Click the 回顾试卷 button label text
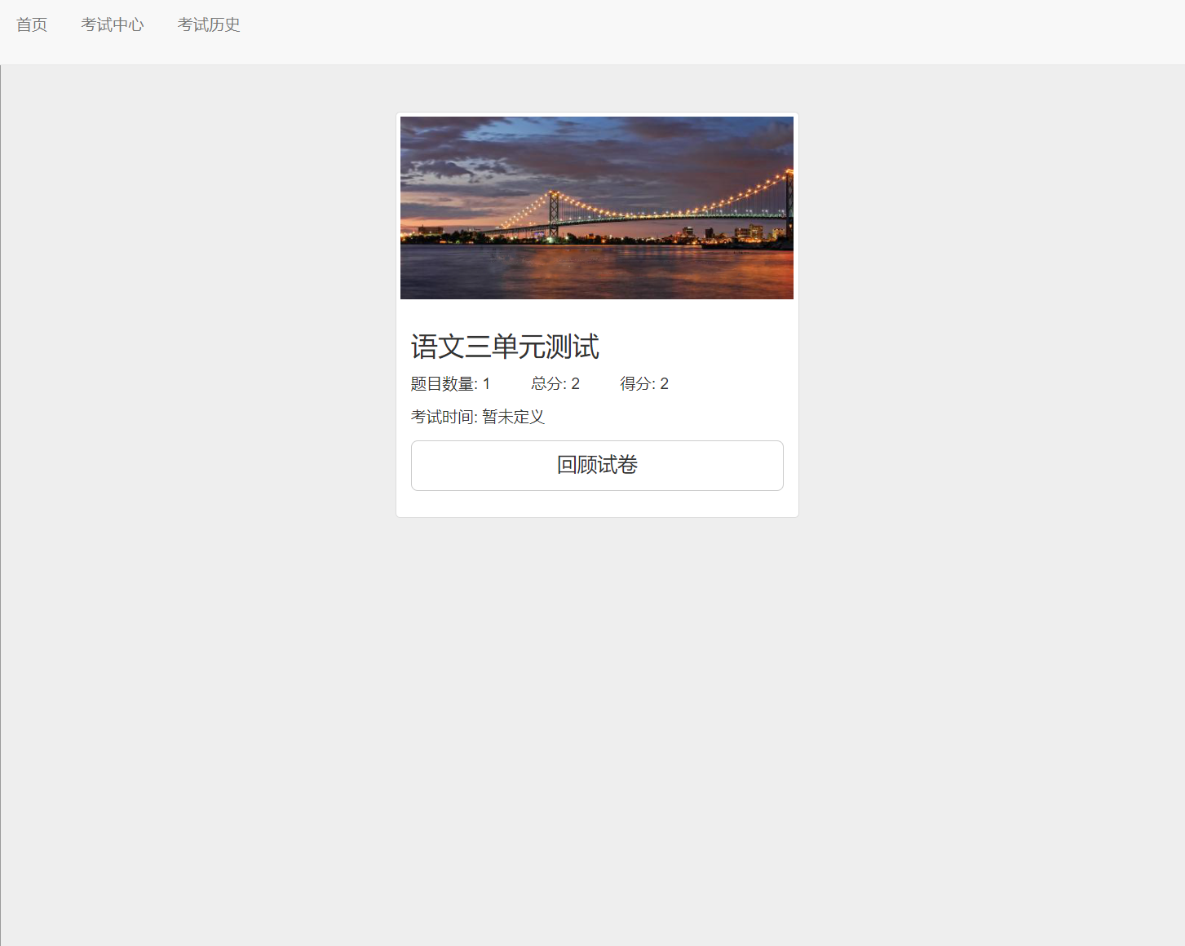Image resolution: width=1185 pixels, height=946 pixels. 596,465
